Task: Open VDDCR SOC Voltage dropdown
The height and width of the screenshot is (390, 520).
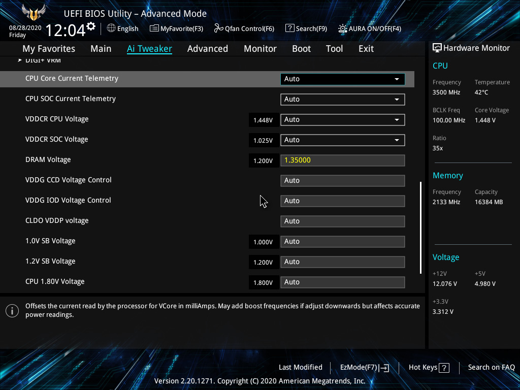Action: (x=397, y=140)
